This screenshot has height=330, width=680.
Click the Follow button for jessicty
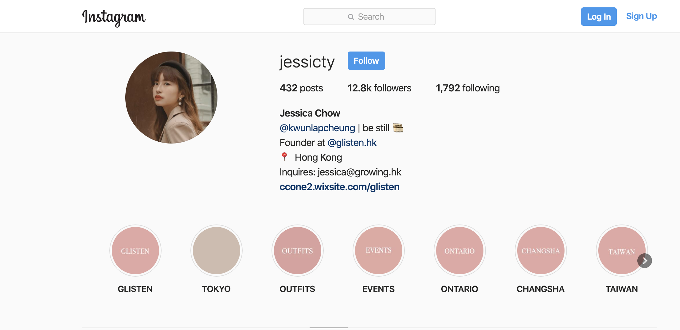366,61
